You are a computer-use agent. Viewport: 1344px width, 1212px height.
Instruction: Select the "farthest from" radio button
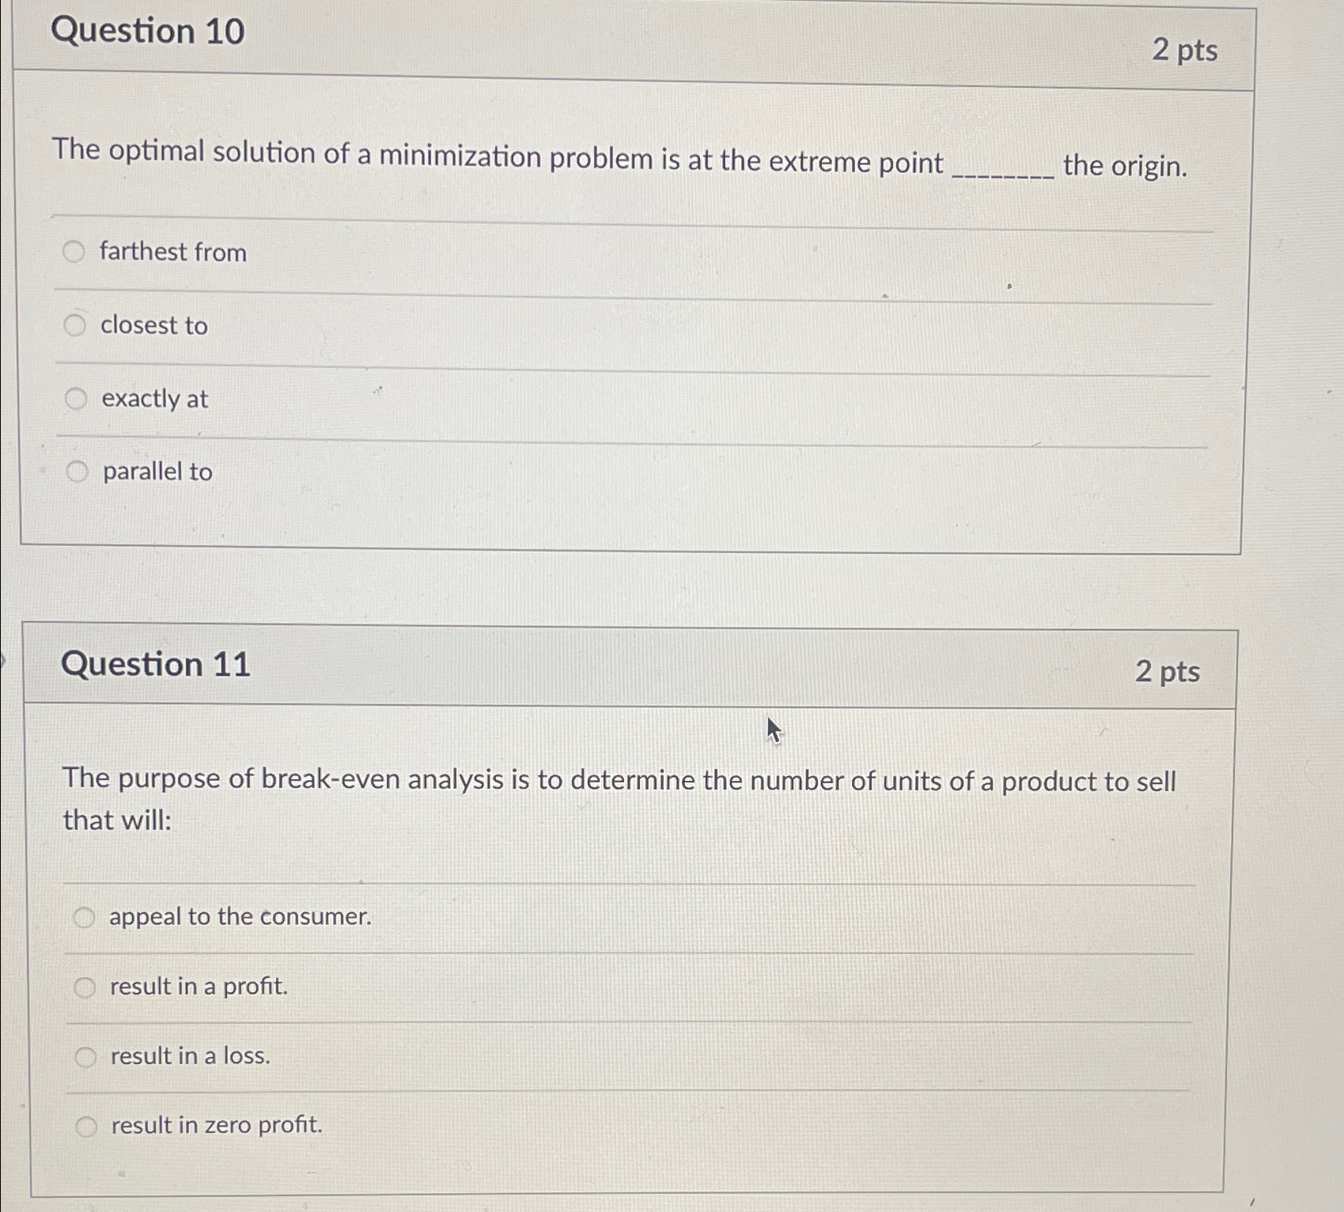pyautogui.click(x=75, y=252)
